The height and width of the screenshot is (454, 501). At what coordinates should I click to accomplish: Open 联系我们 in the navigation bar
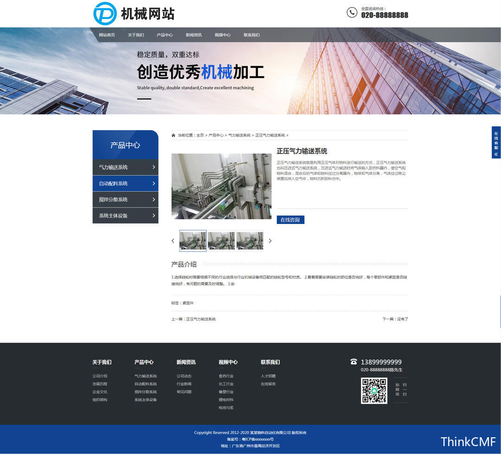251,35
